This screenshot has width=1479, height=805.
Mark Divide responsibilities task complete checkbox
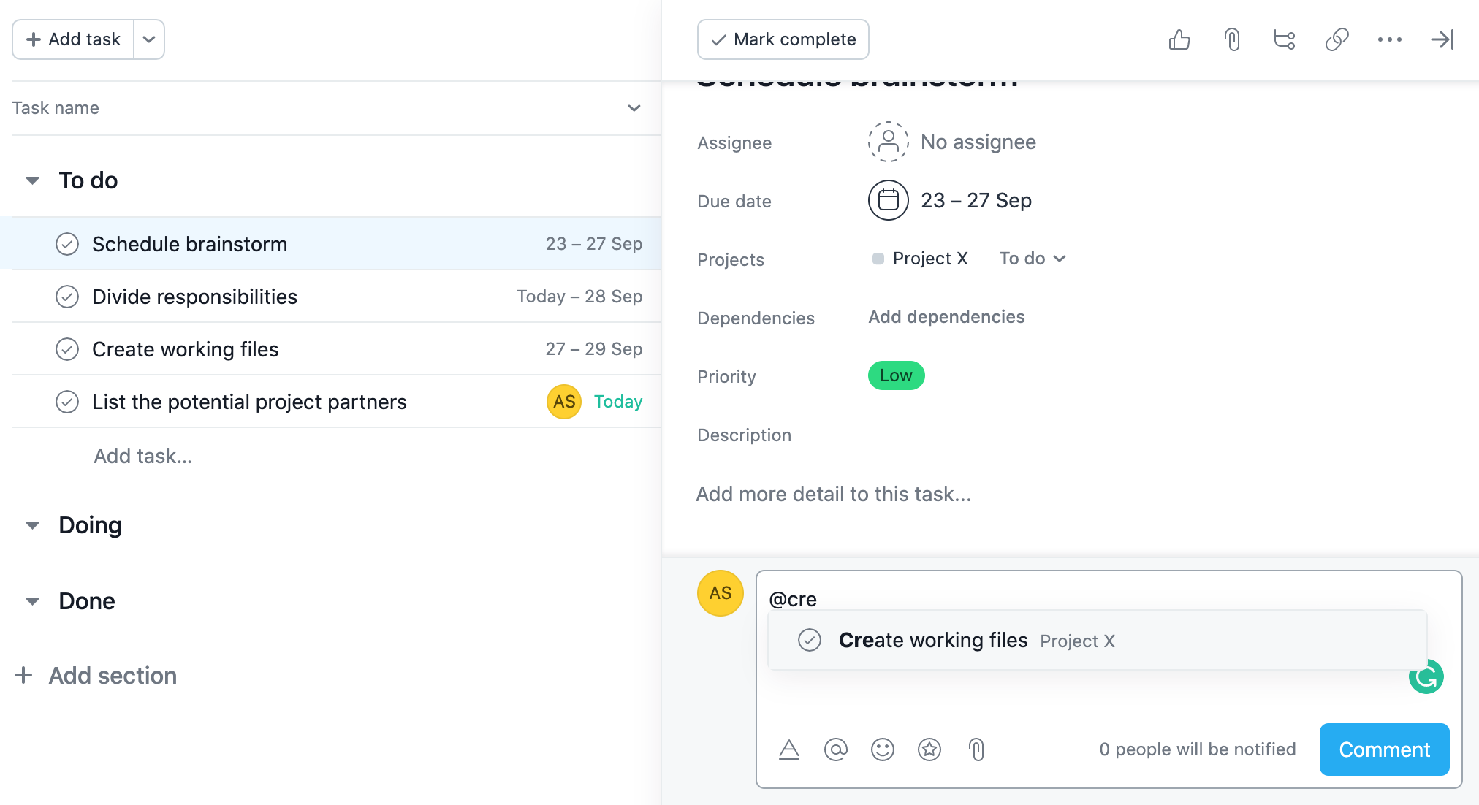point(67,297)
